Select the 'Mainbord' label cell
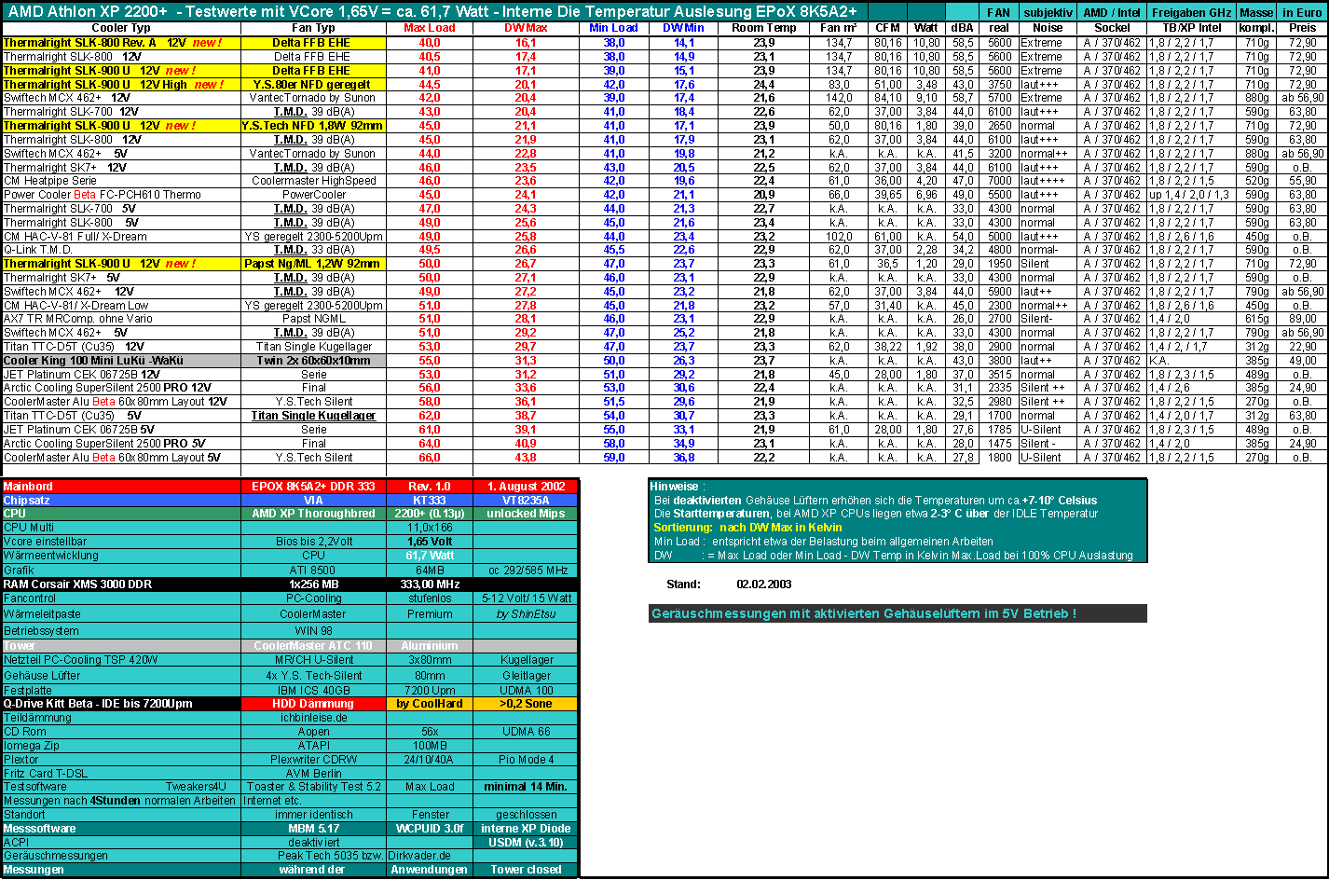 (x=121, y=486)
